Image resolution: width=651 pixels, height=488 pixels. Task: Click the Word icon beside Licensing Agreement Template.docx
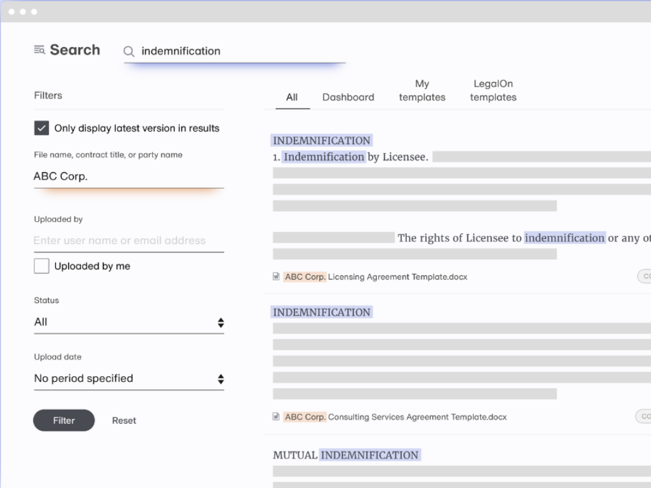click(276, 276)
